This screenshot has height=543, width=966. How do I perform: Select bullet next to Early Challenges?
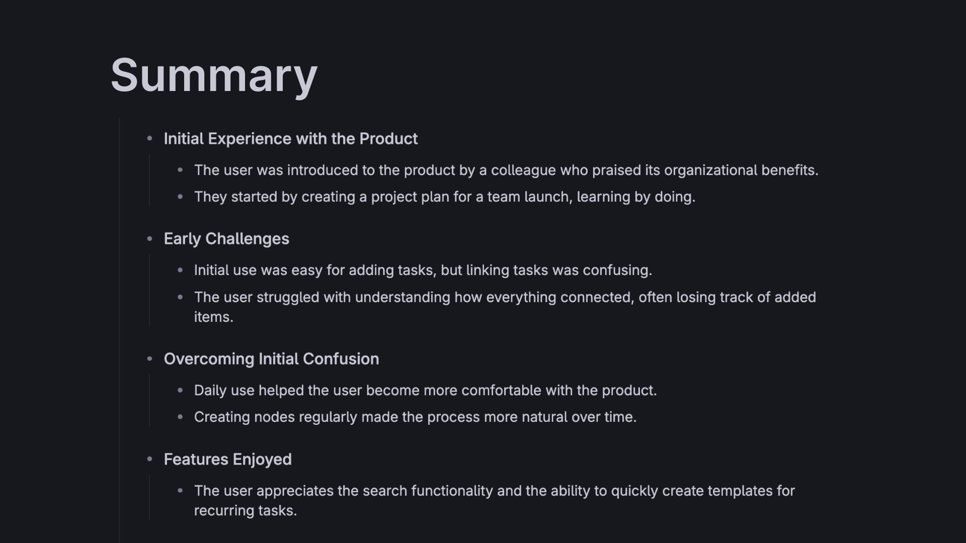[x=149, y=239]
